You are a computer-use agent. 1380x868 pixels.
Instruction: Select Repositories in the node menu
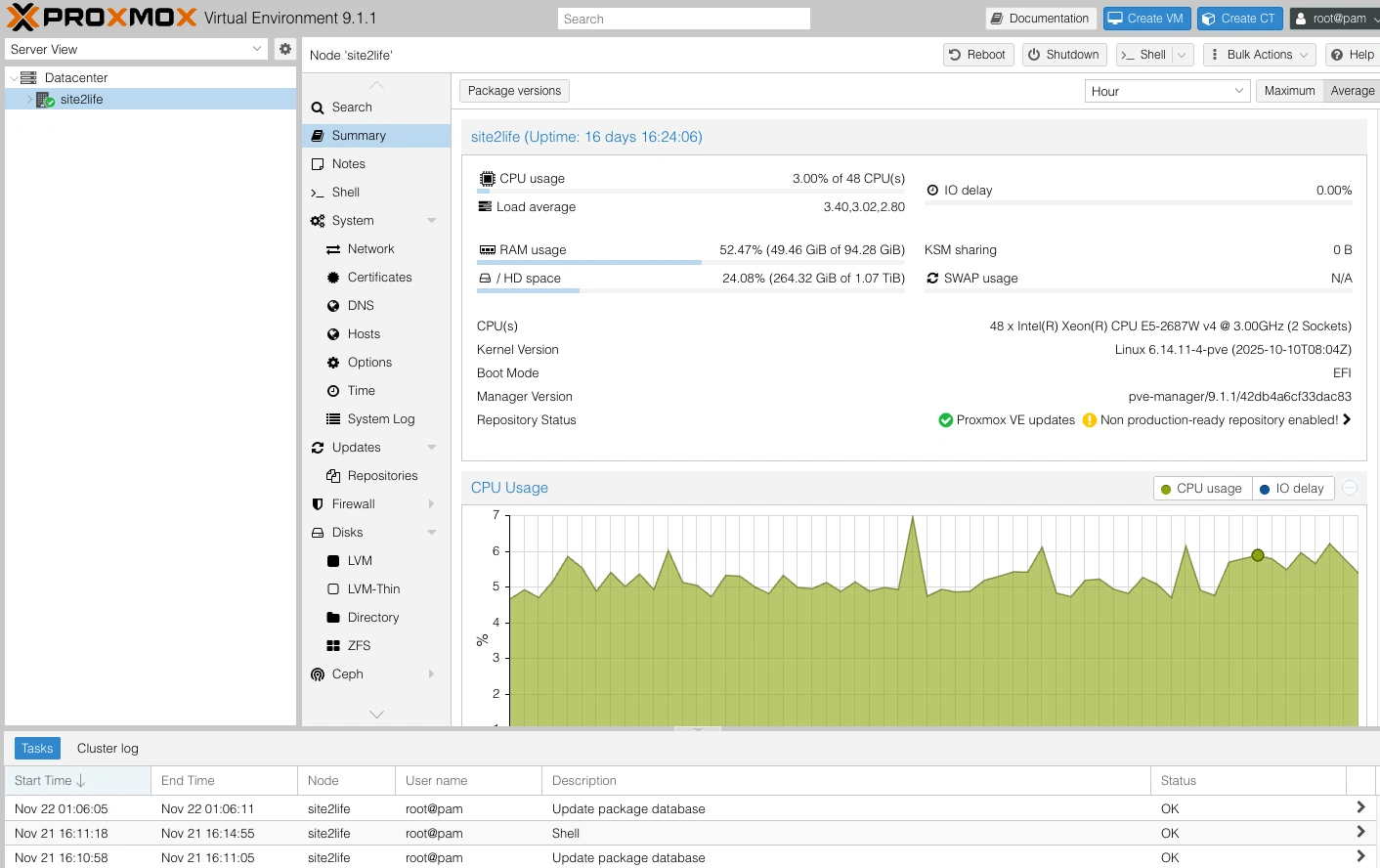click(382, 476)
